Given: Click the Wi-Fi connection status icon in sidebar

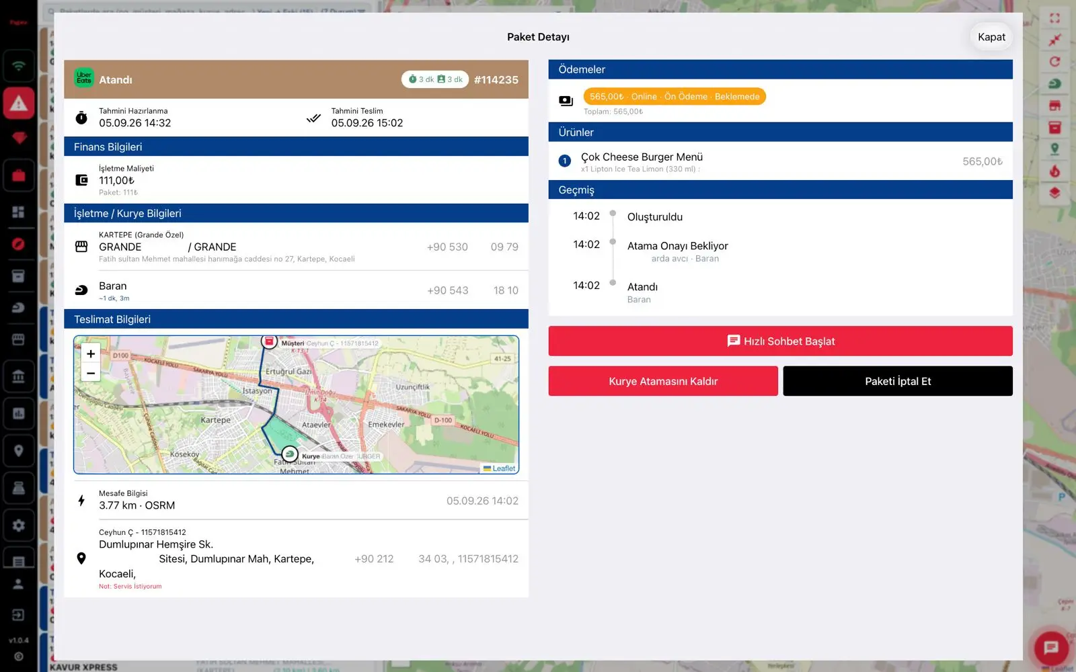Looking at the screenshot, I should tap(18, 66).
